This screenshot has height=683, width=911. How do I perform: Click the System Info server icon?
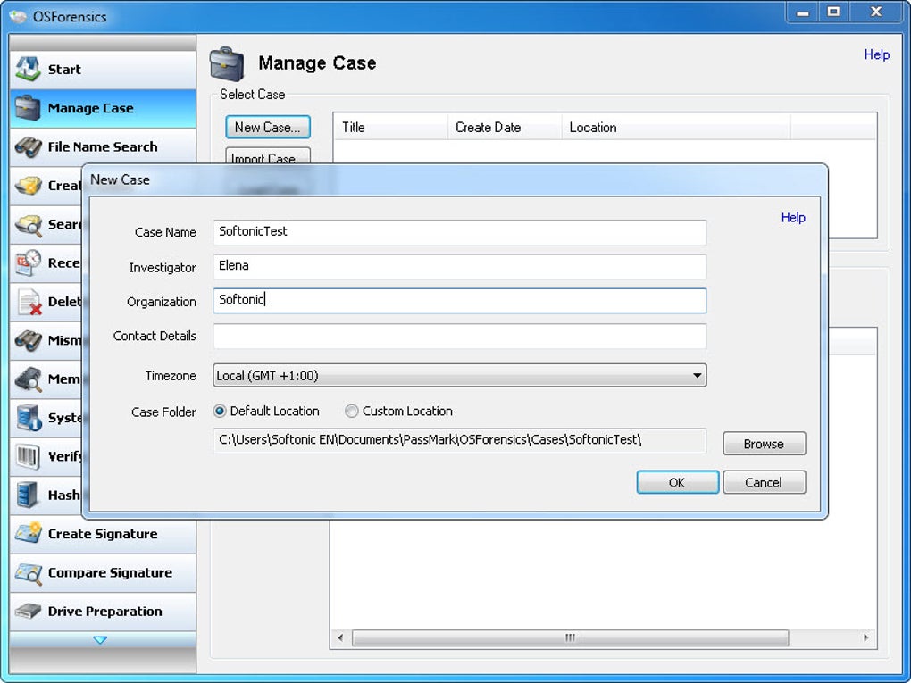tap(28, 418)
